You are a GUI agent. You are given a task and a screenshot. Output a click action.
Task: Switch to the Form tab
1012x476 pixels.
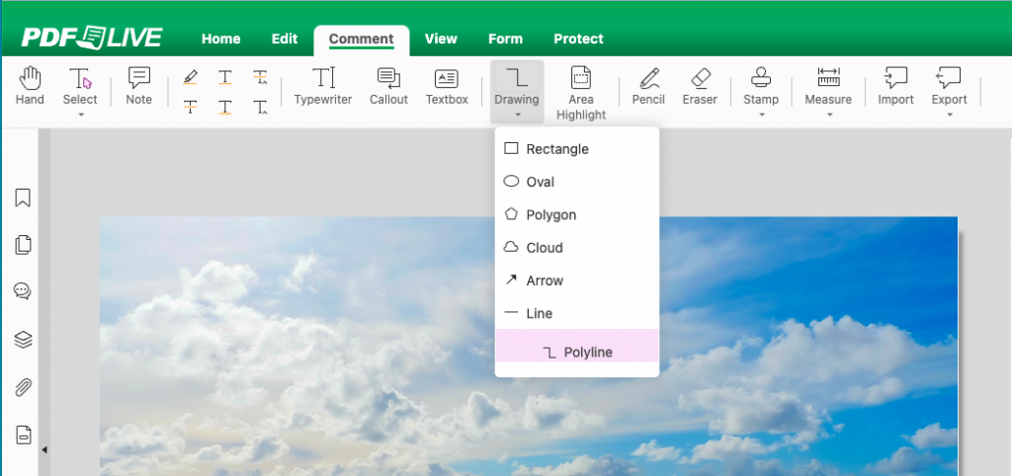pos(505,39)
